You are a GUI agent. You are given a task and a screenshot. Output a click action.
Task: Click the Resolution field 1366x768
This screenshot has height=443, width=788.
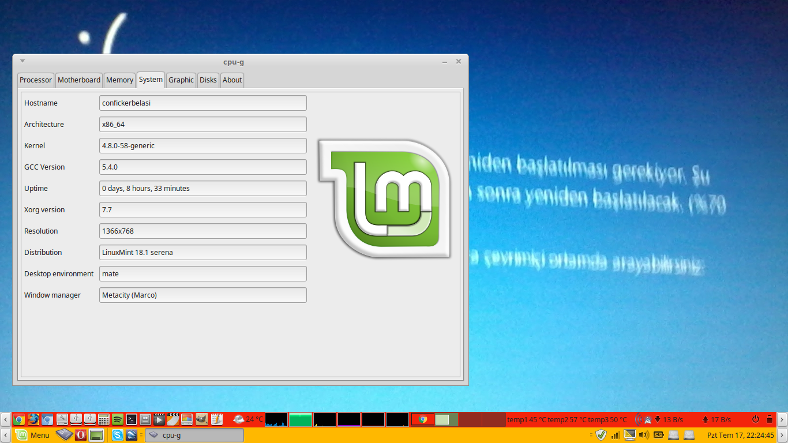point(203,231)
